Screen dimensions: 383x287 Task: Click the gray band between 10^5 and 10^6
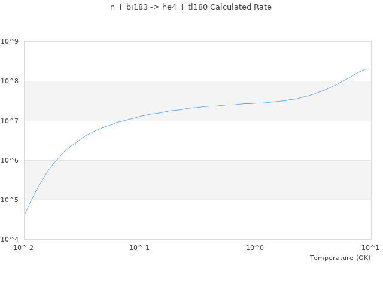tap(197, 180)
